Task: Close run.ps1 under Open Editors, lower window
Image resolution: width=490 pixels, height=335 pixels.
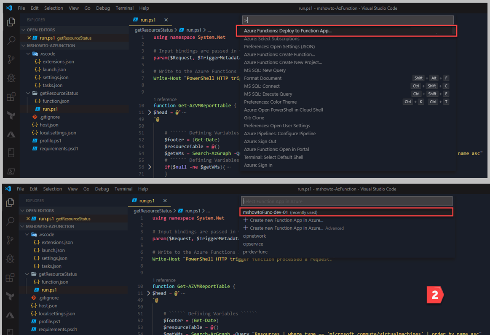Action: click(x=28, y=219)
